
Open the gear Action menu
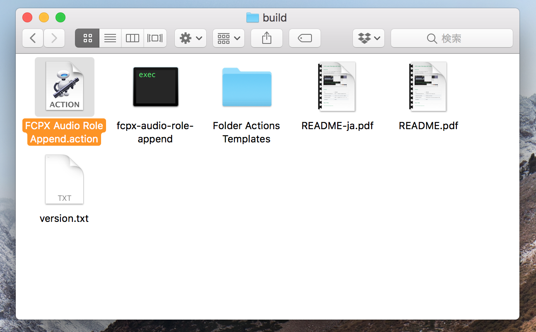click(x=191, y=38)
